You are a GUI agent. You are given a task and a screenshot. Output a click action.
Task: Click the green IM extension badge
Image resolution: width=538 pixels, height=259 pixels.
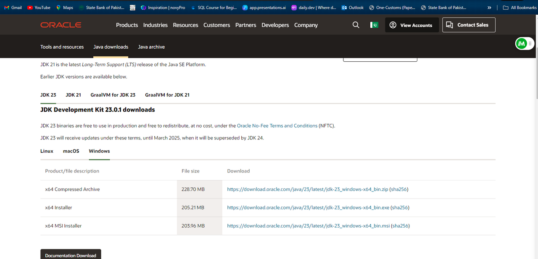tap(521, 44)
